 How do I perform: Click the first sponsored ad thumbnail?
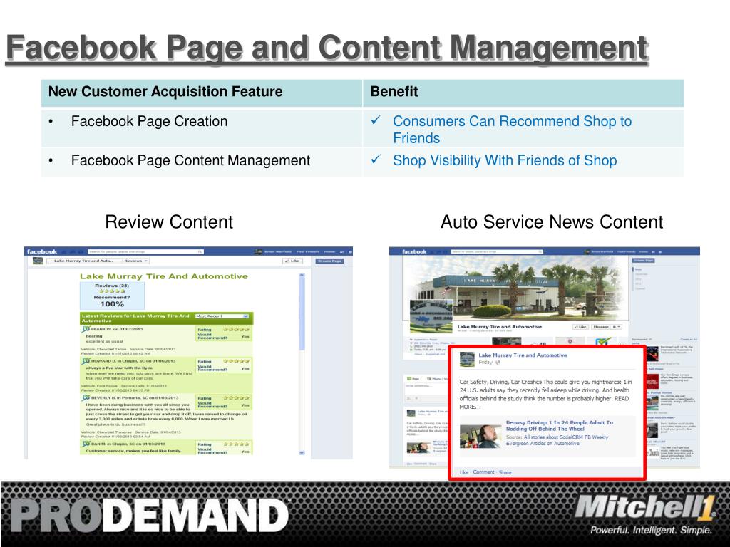(652, 355)
